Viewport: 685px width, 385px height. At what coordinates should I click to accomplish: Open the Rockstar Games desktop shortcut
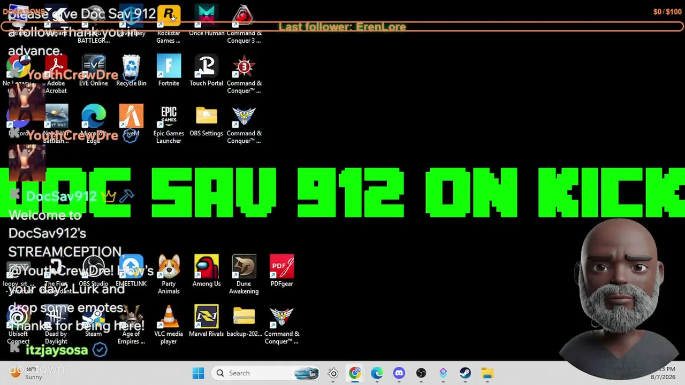[x=169, y=25]
